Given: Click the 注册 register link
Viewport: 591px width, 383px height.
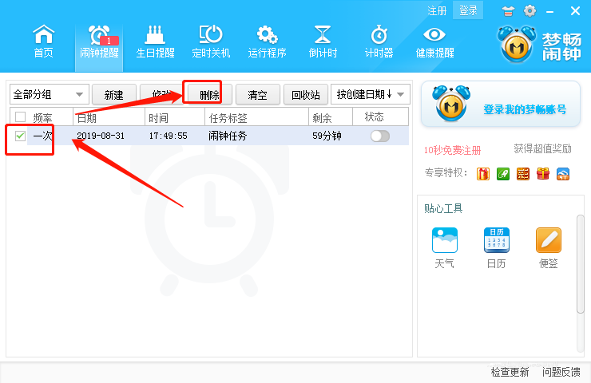Looking at the screenshot, I should [437, 10].
